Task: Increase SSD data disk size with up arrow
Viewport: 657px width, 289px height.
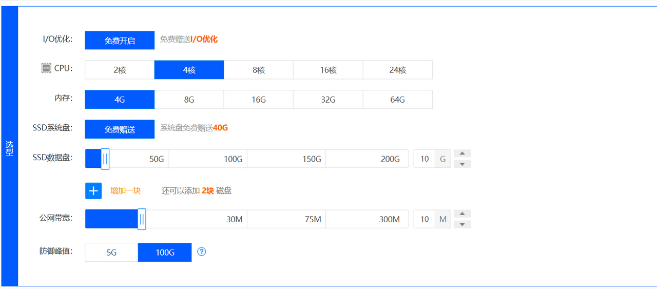Action: tap(462, 153)
